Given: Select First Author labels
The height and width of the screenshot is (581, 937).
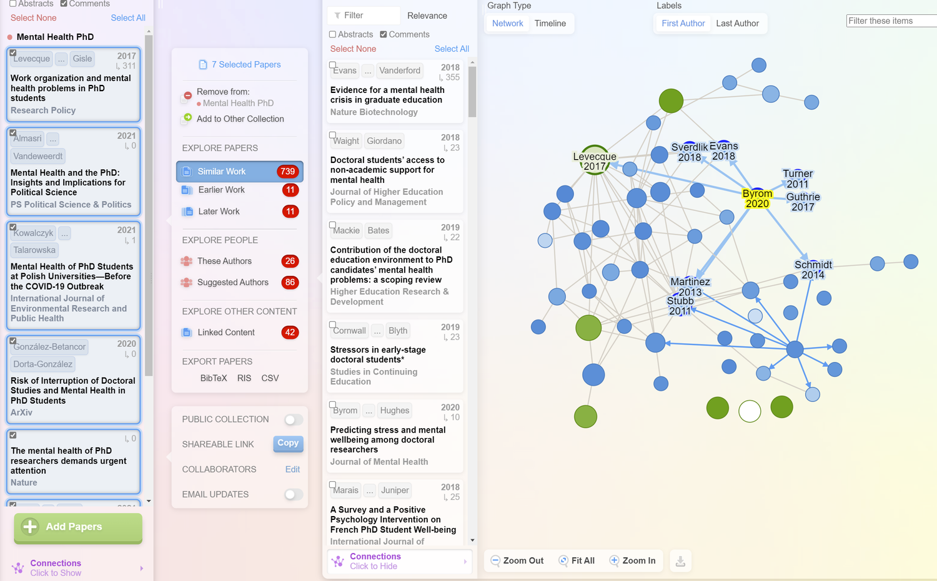Looking at the screenshot, I should point(683,23).
